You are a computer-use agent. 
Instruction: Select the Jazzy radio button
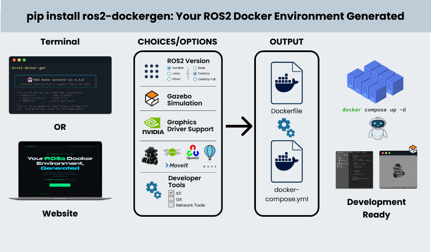[168, 74]
